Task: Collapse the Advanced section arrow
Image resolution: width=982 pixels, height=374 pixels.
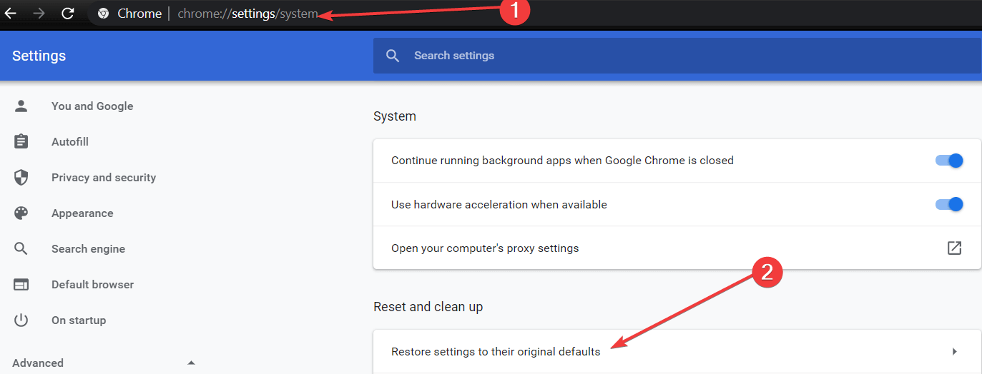Action: pos(191,363)
